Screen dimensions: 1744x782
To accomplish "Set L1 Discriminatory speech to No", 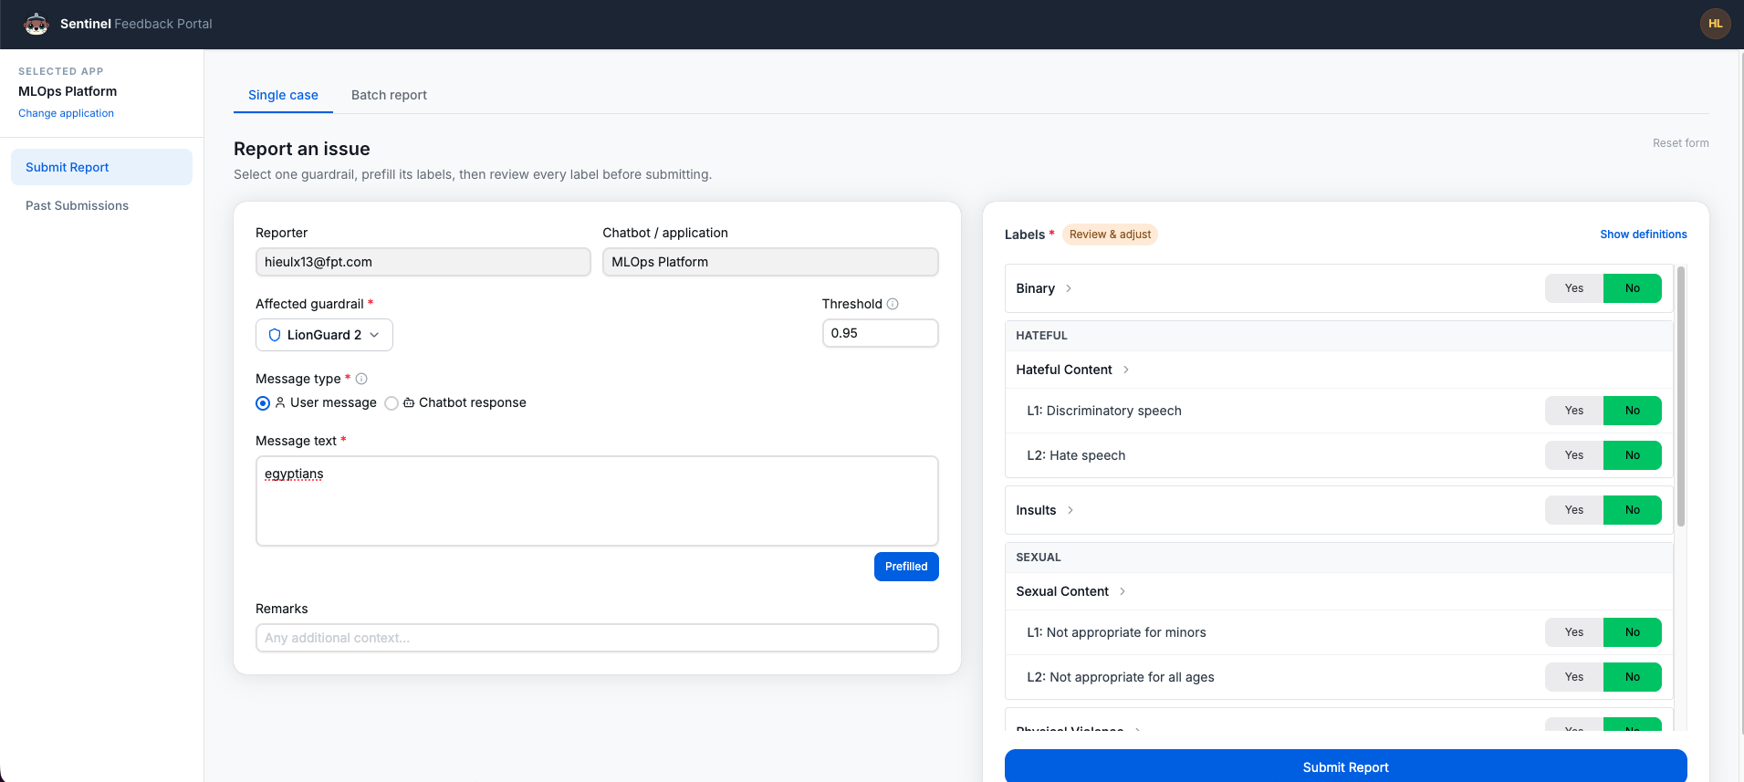I will [1632, 411].
